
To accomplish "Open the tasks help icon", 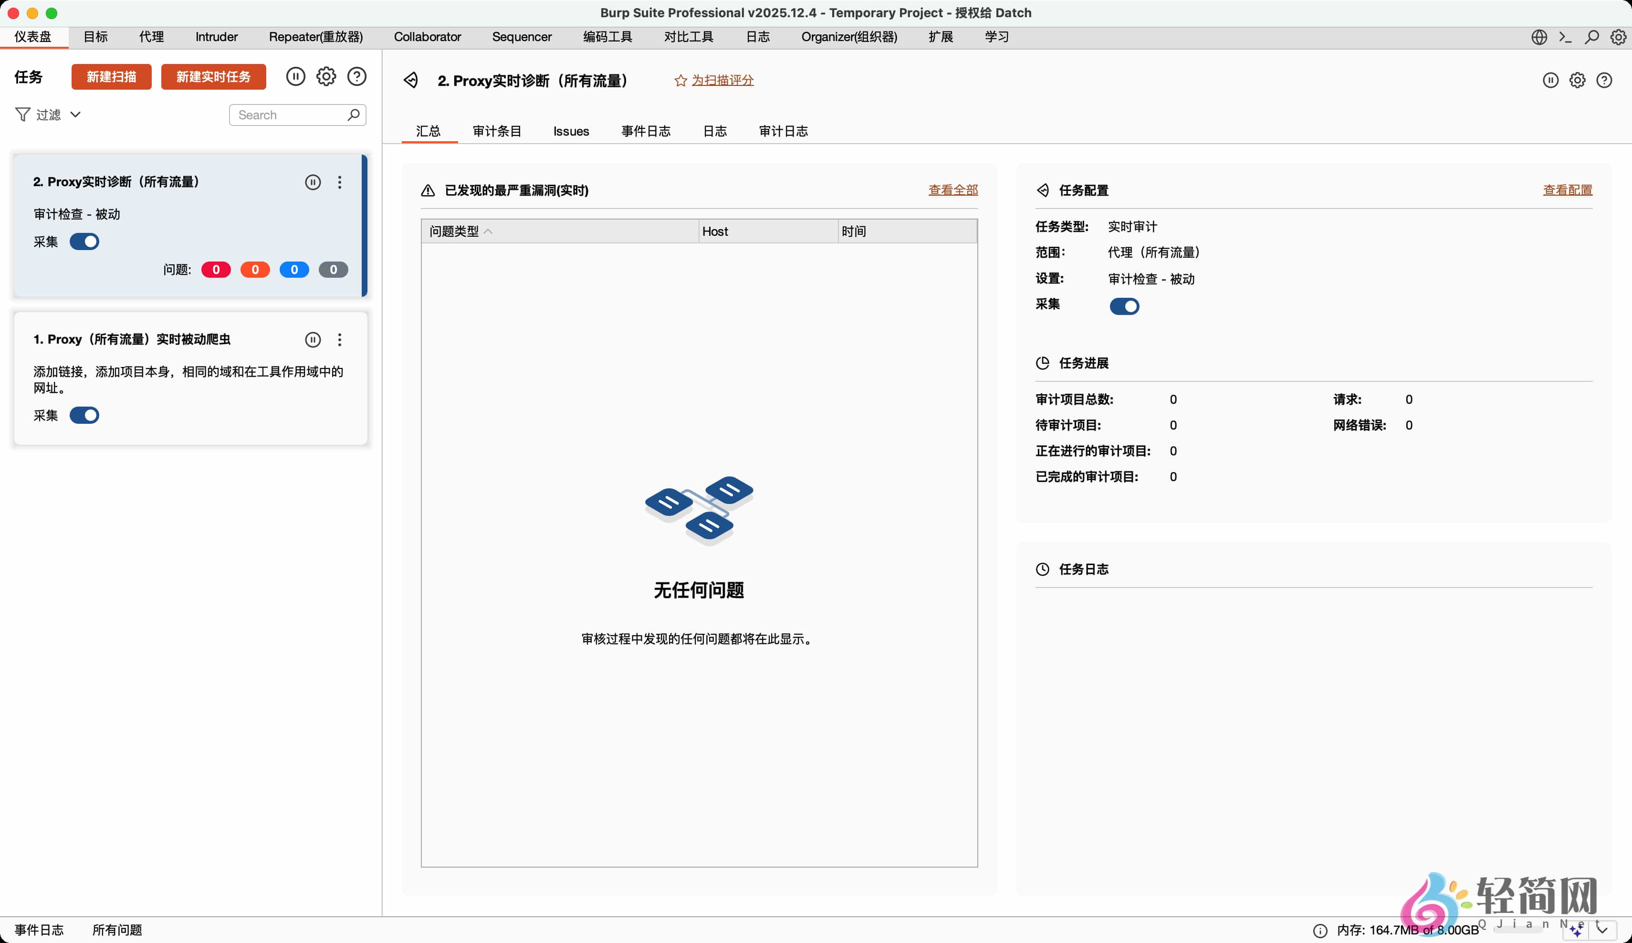I will point(357,76).
